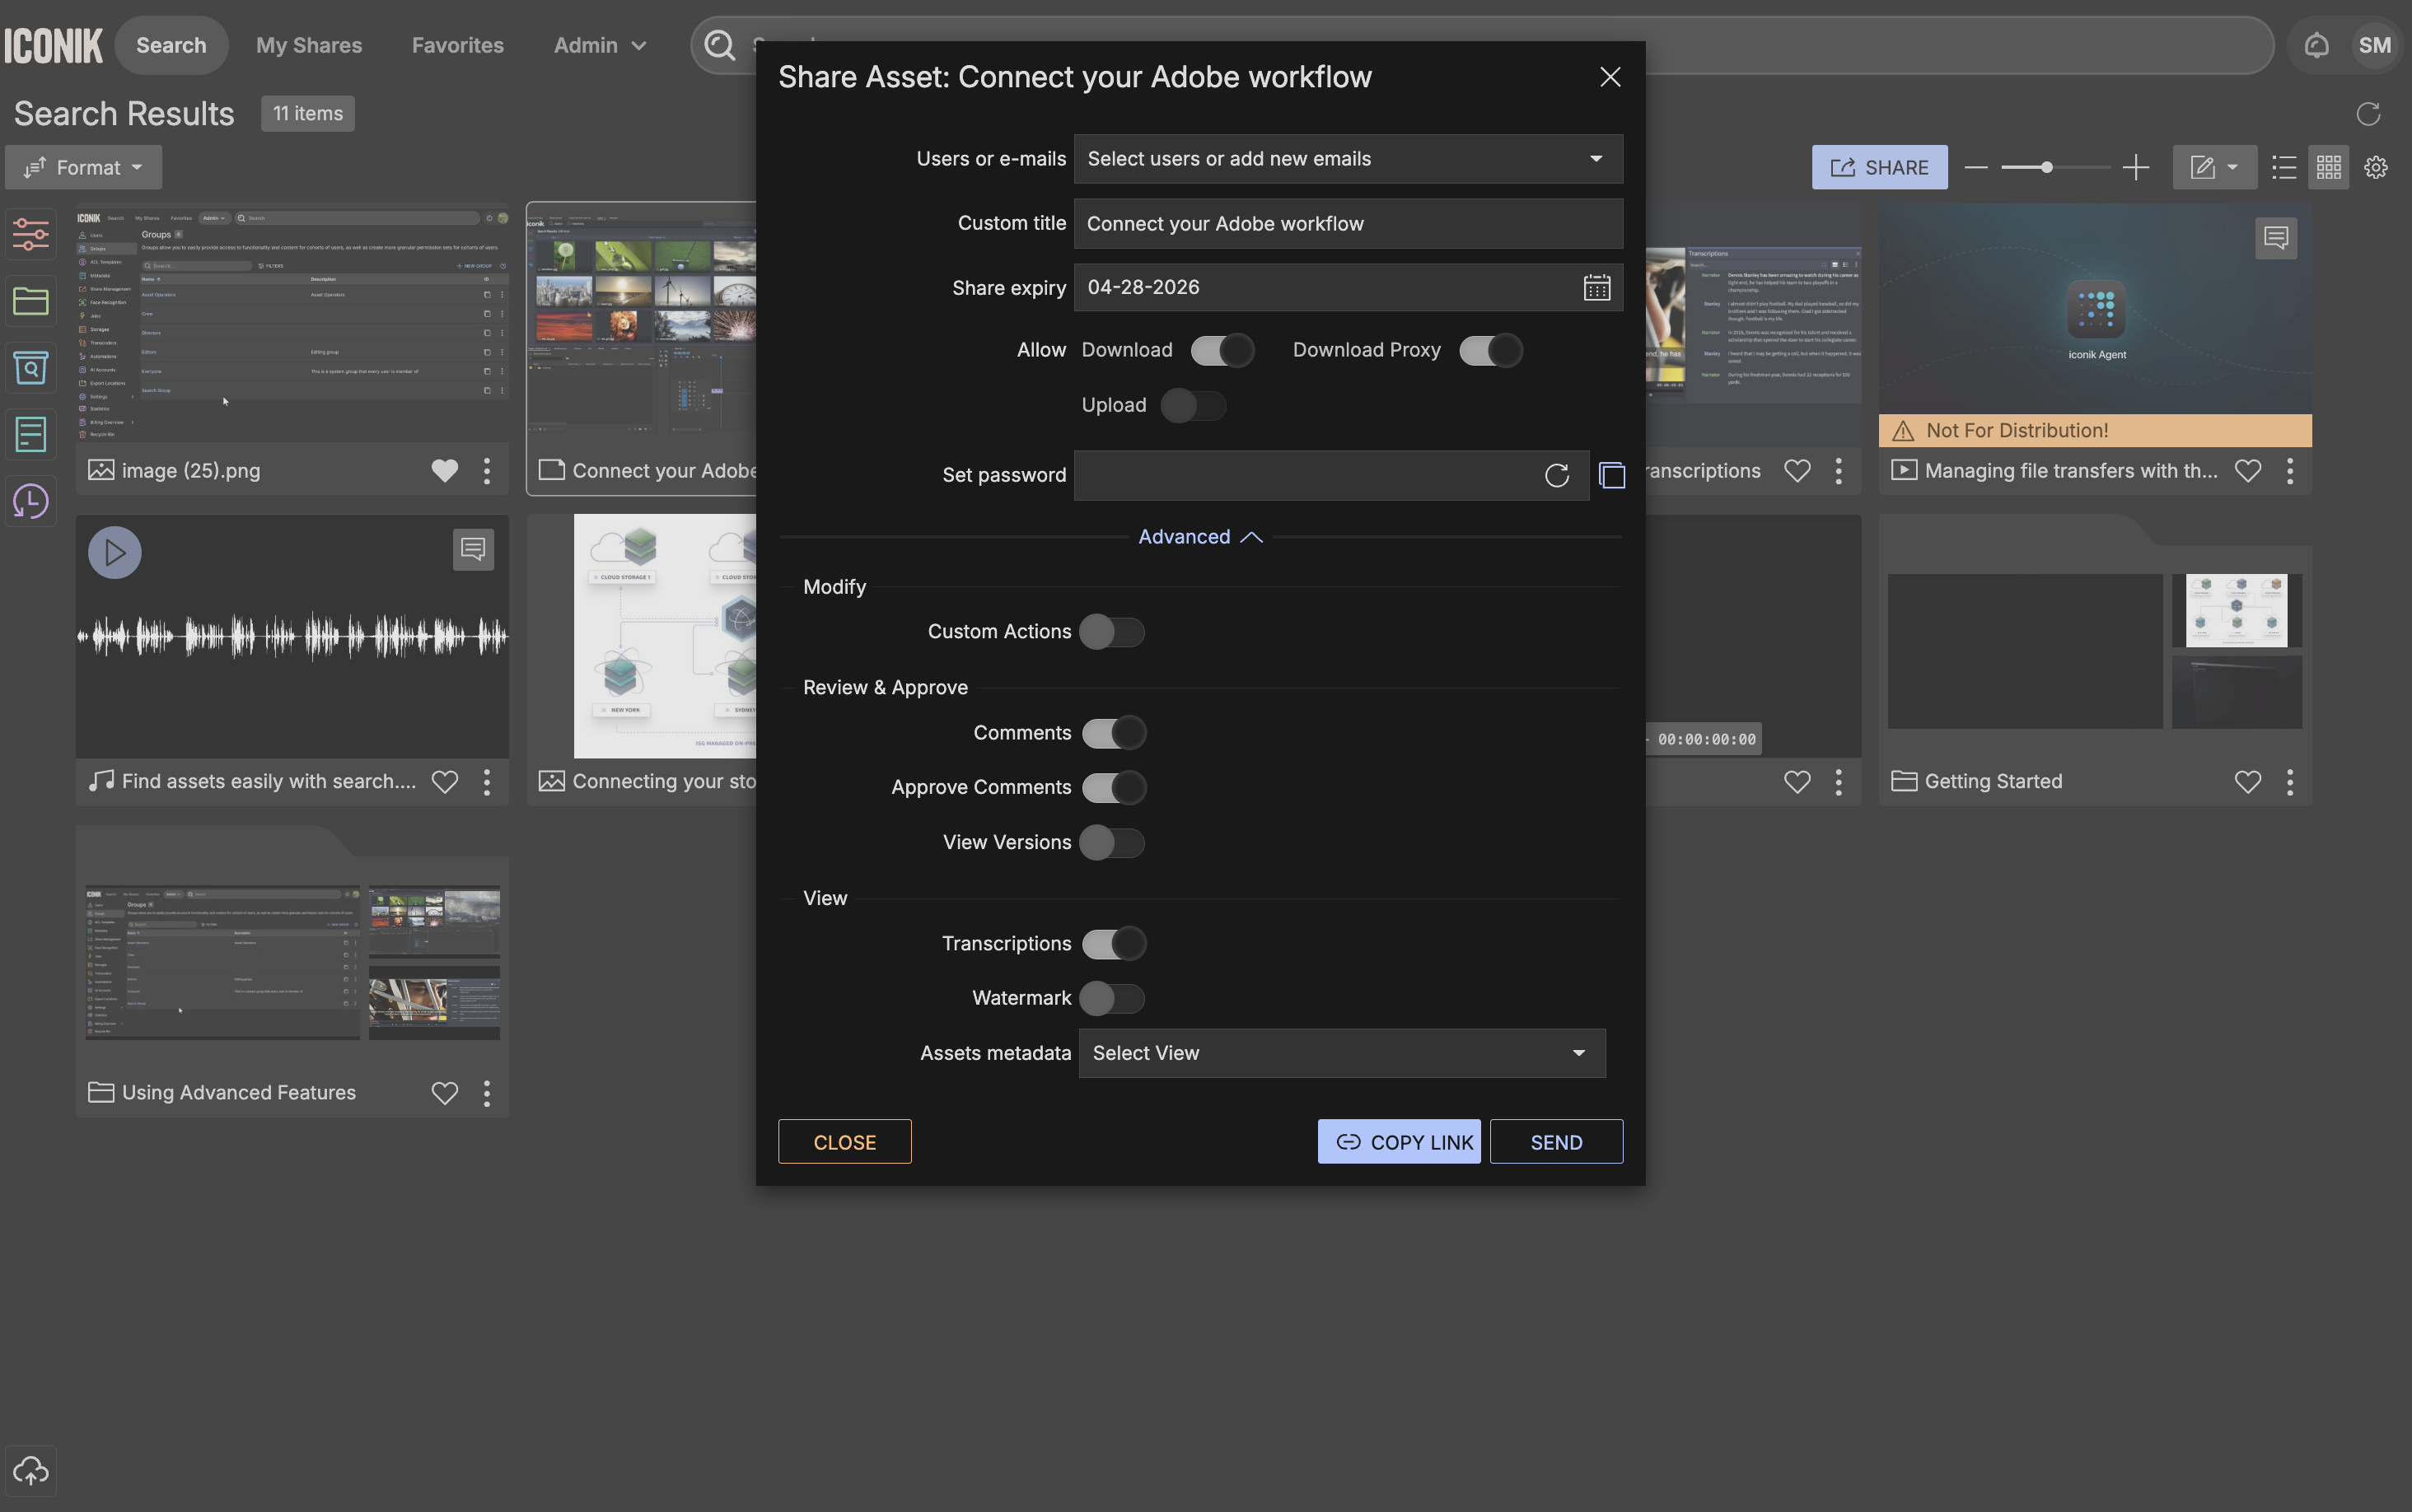This screenshot has width=2412, height=1512.
Task: Copy password using the clipboard icon
Action: [1611, 475]
